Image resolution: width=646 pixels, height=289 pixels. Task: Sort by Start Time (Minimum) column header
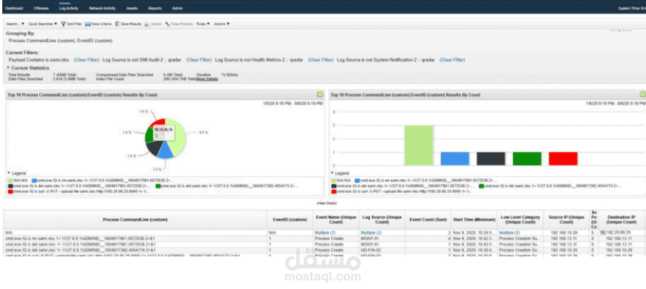pyautogui.click(x=474, y=219)
